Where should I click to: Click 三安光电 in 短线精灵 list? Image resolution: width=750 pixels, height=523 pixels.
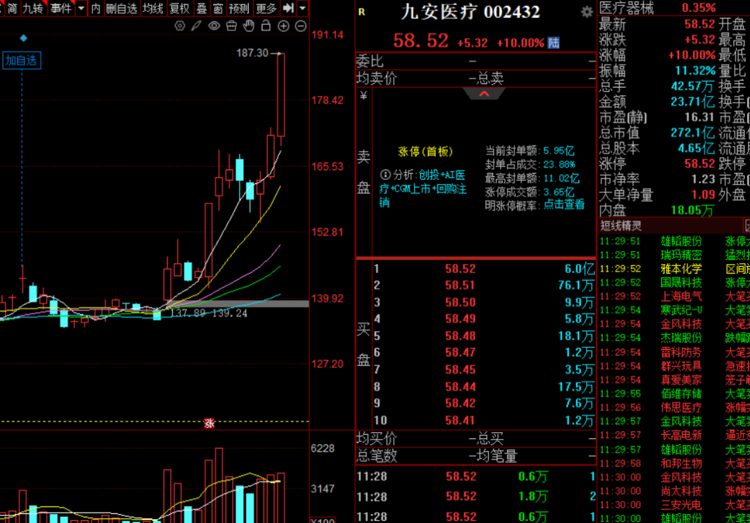(x=681, y=506)
